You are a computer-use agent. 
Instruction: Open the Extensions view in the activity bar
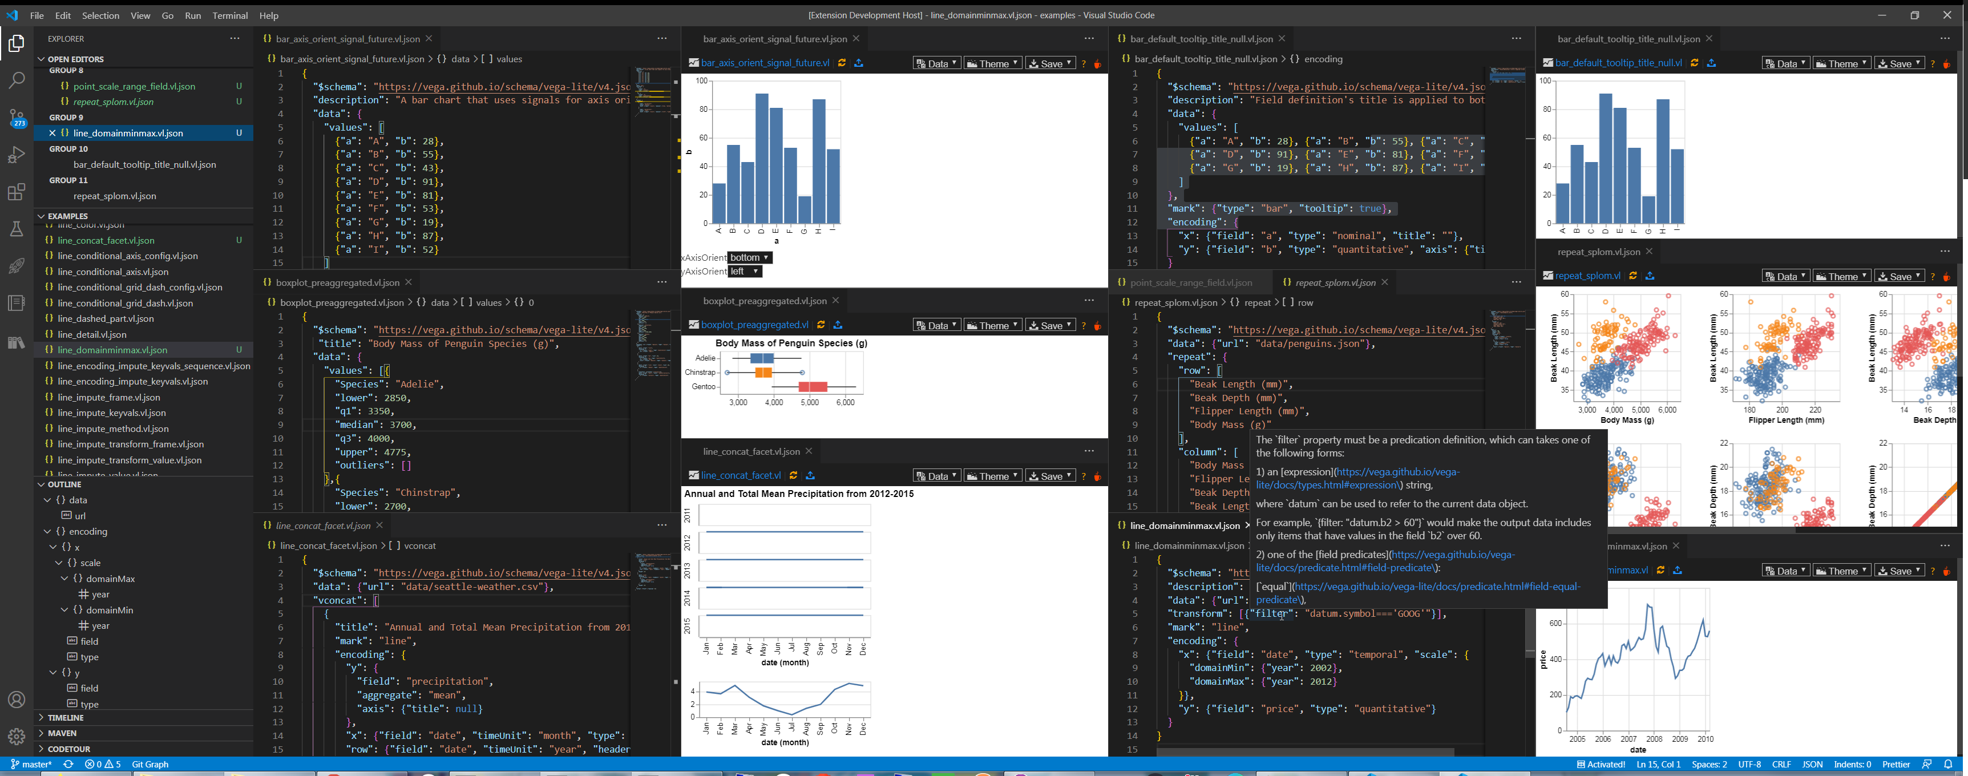(17, 192)
